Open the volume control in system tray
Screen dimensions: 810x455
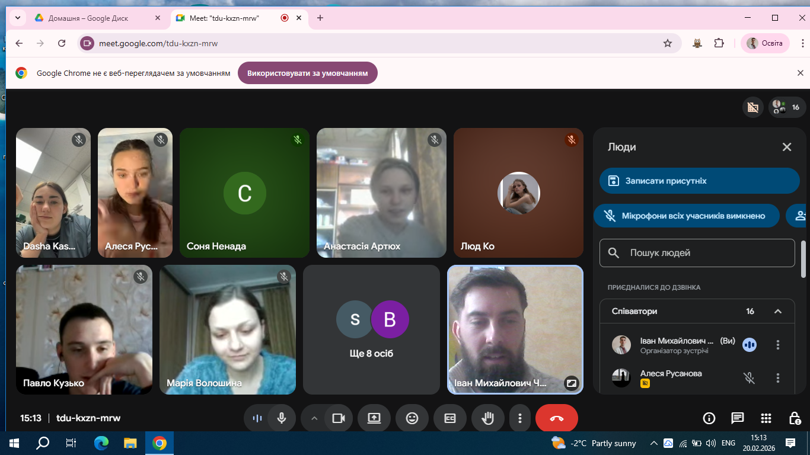coord(710,443)
